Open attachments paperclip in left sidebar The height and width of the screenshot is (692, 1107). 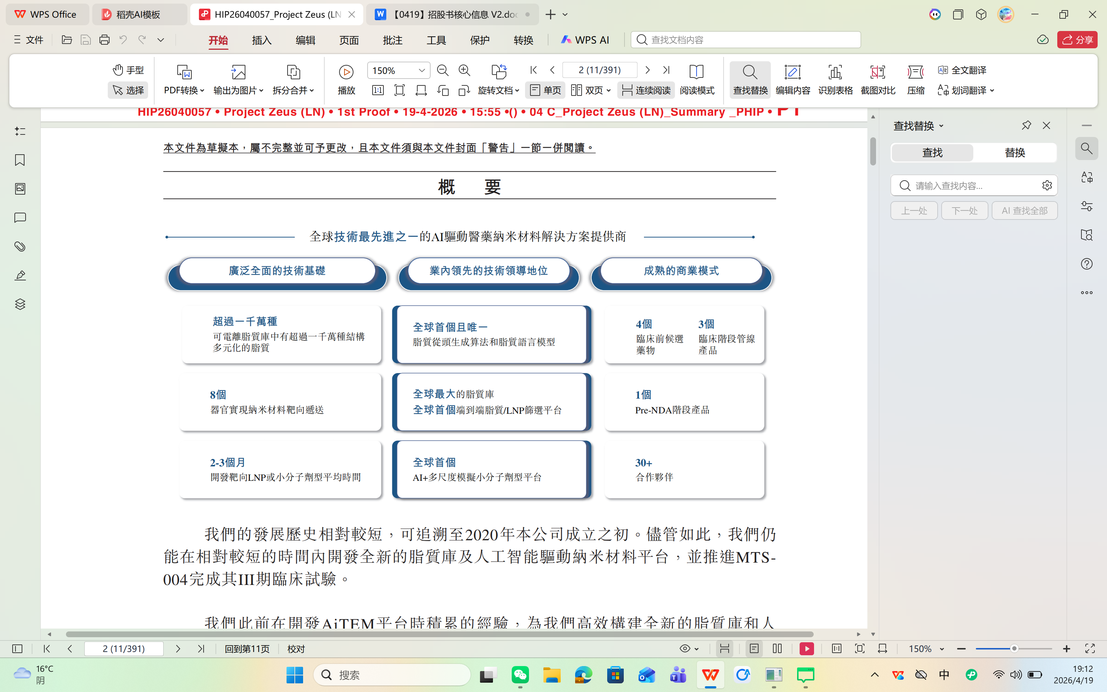[20, 247]
